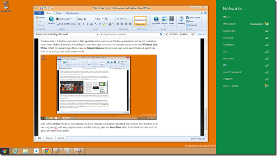Open Internet Explorer from the taskbar
The image size is (277, 156).
15,151
